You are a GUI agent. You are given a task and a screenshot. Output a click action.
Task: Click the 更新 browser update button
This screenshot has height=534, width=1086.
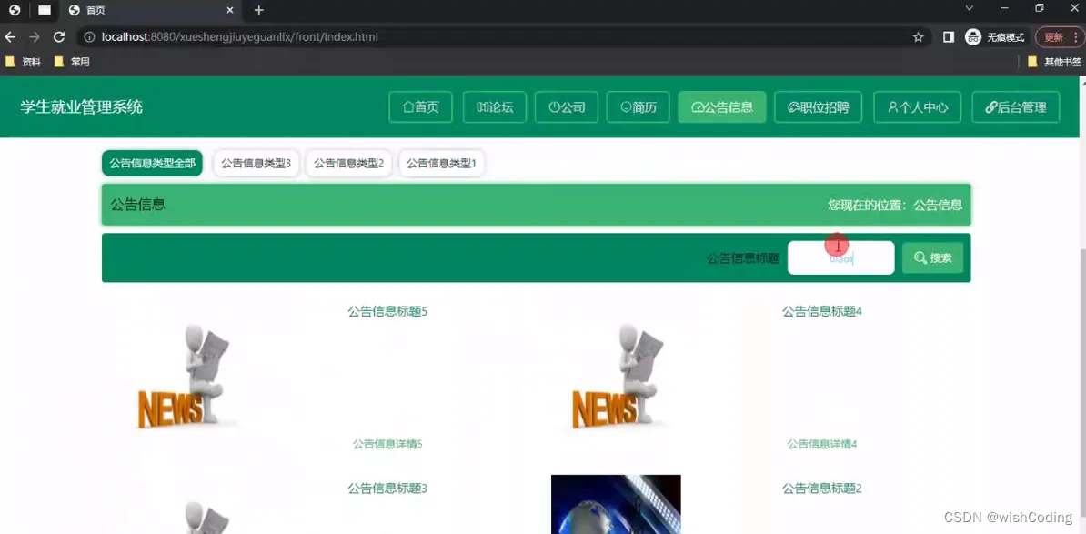[1058, 37]
